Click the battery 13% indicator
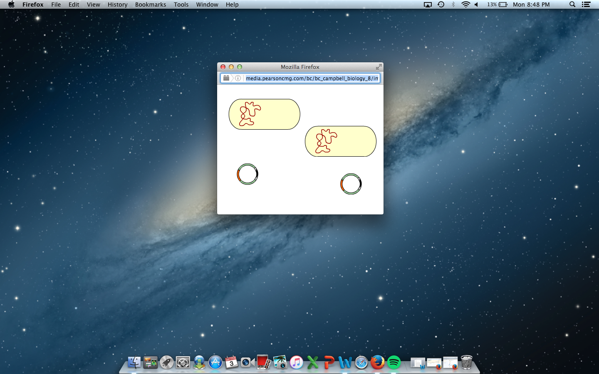 [498, 5]
